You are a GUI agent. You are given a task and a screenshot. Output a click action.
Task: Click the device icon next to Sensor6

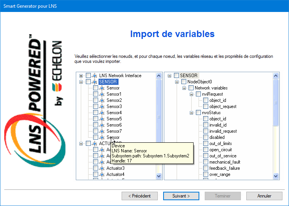[x=102, y=125]
